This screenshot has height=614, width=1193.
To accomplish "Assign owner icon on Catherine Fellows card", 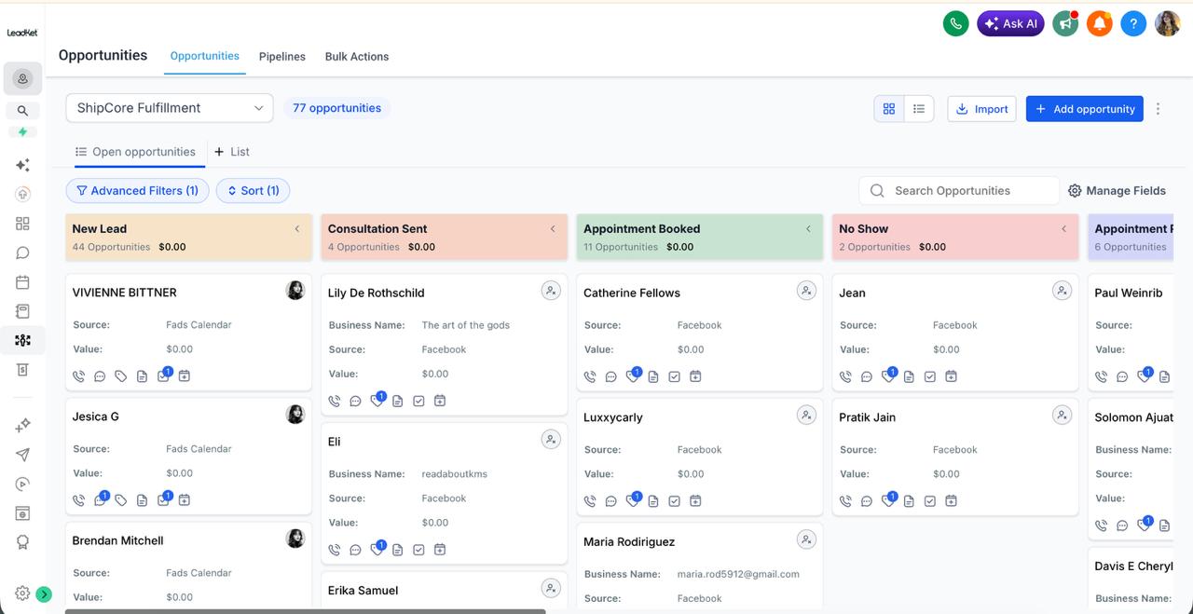I will [x=806, y=291].
